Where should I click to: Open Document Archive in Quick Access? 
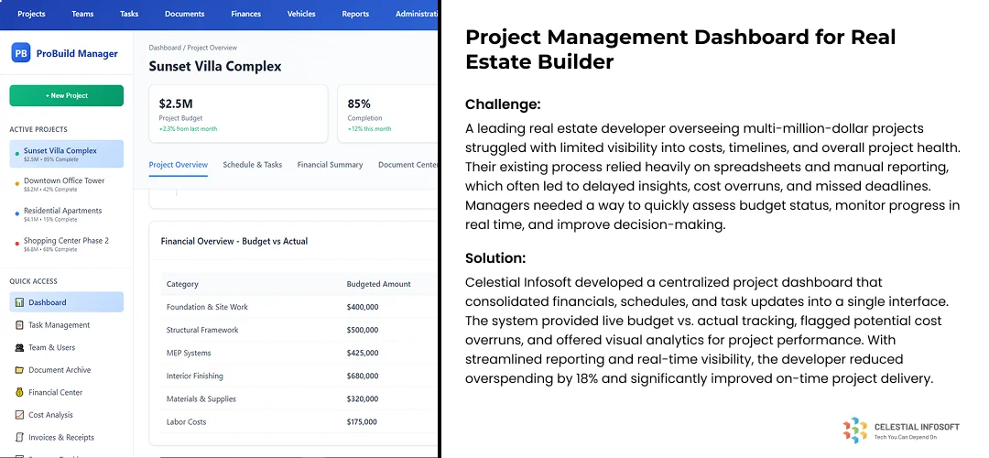pyautogui.click(x=66, y=370)
